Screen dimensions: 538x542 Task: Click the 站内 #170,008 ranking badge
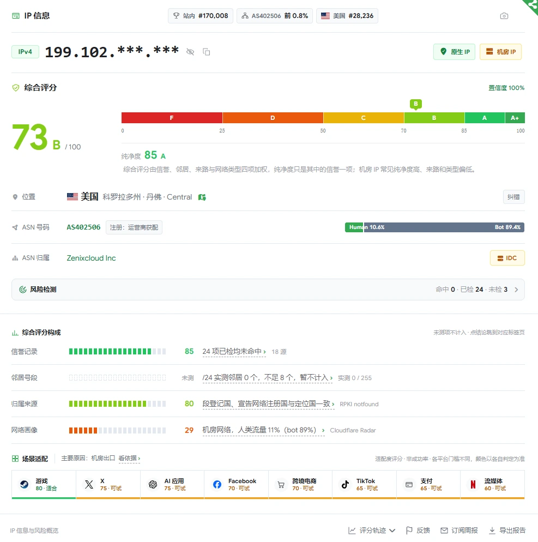(201, 16)
